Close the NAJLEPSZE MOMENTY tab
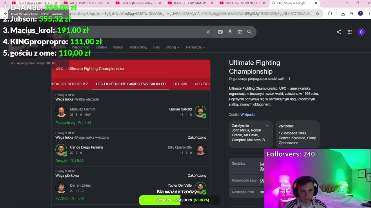Viewport: 371px width, 208px height. tap(264, 3)
